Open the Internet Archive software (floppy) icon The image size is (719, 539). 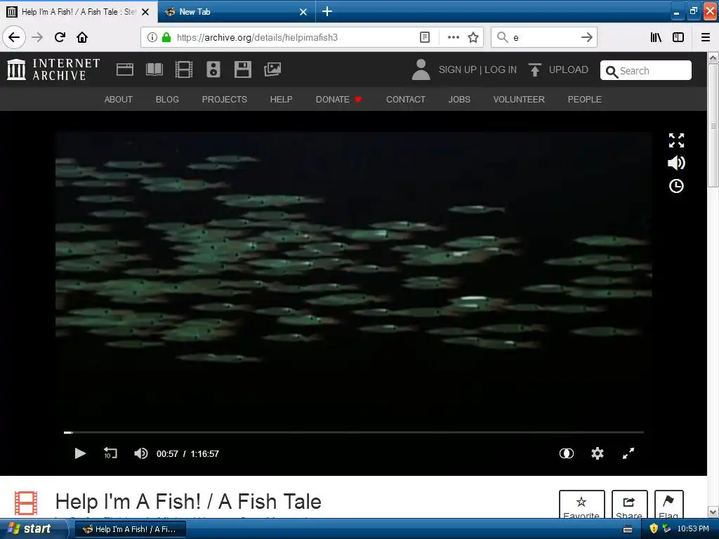(242, 69)
